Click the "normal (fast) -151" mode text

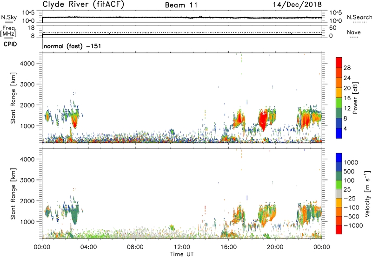point(73,46)
